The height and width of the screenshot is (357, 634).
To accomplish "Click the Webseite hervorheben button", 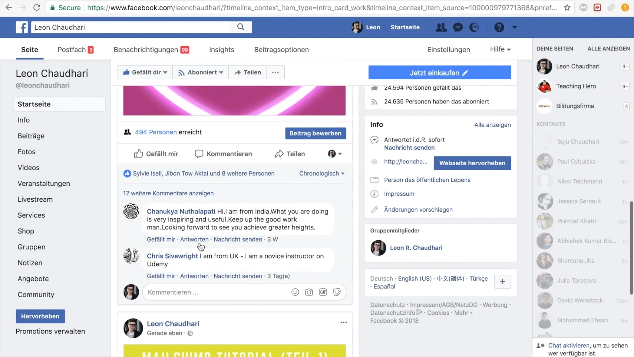I will [x=472, y=163].
